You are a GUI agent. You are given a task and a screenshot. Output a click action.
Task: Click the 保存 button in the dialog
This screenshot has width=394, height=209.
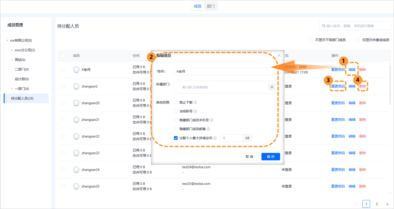tap(270, 156)
